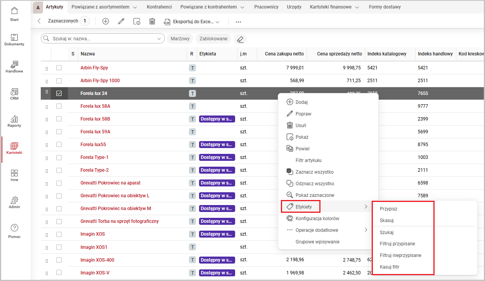Uncheck the Forela lux 24 row checkbox
The image size is (485, 281).
coord(59,93)
